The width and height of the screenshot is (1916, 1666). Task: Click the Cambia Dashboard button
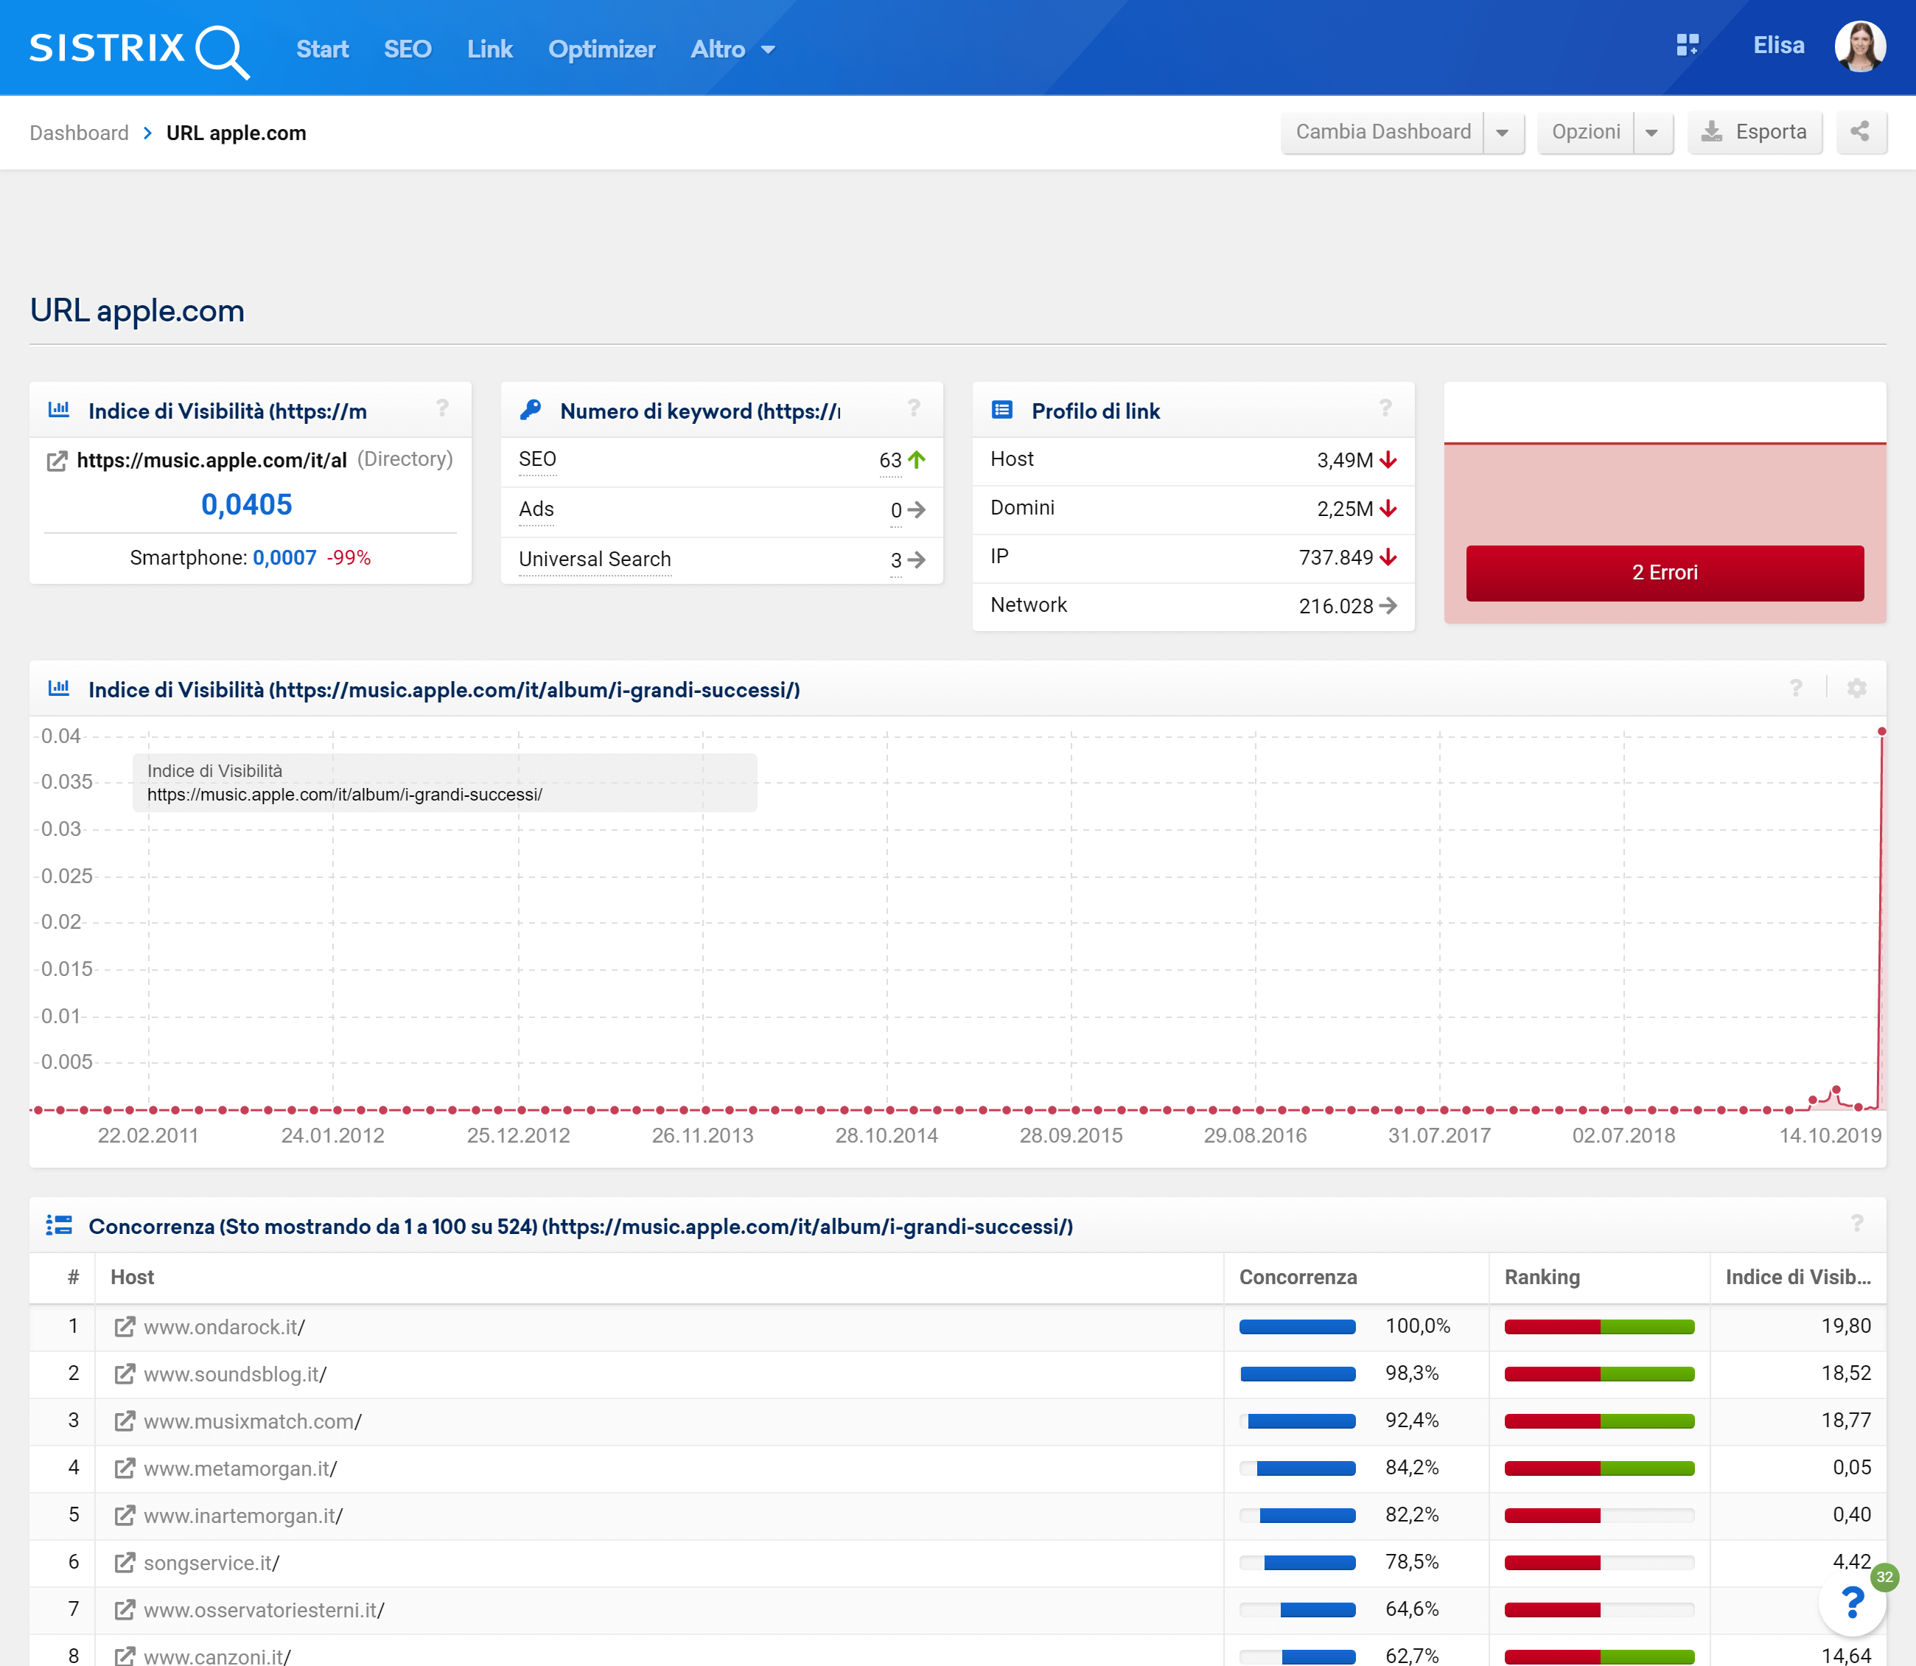coord(1382,132)
